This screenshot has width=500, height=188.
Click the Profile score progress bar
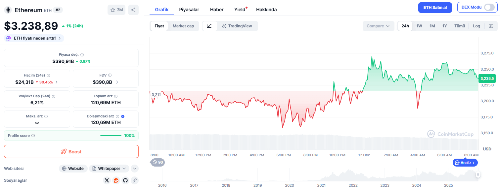click(111, 136)
